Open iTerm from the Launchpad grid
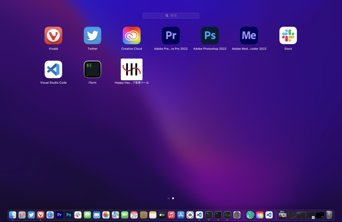342x222 pixels. [93, 69]
